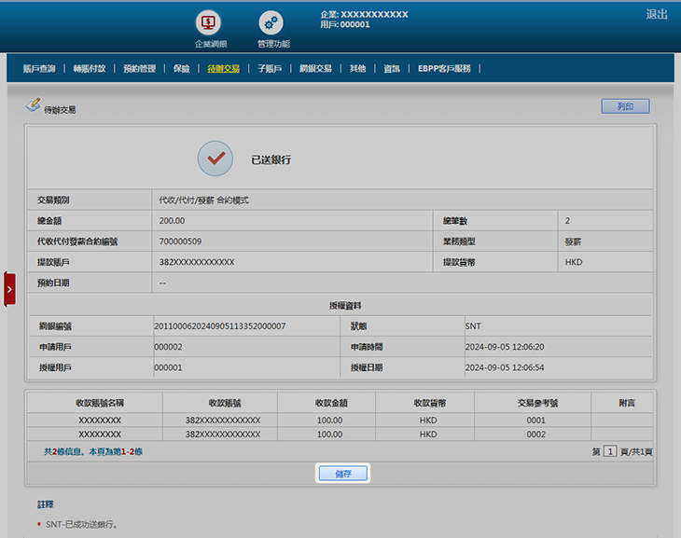Screen dimensions: 681x538
Task: Open the 子賬戶 menu
Action: coord(269,68)
